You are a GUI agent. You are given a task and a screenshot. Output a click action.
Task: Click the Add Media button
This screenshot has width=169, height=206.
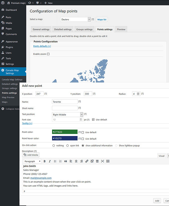(31, 155)
